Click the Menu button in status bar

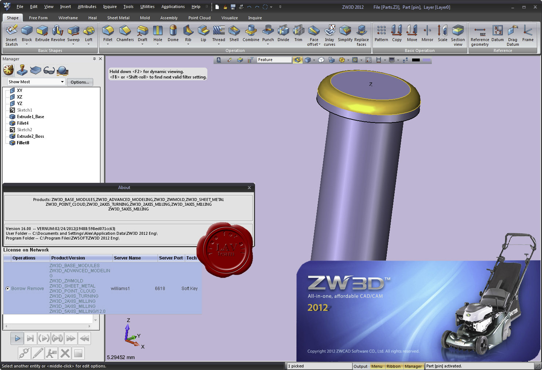pos(377,366)
